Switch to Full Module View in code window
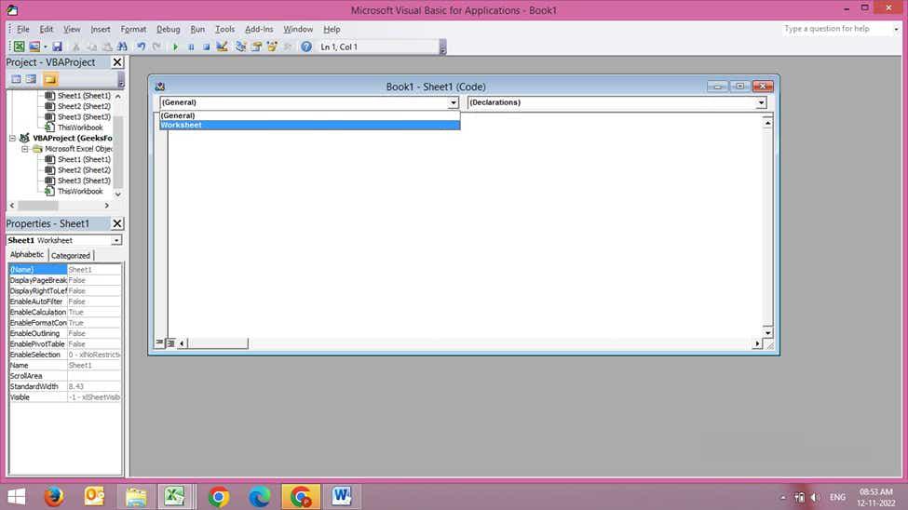The image size is (908, 510). coord(170,343)
